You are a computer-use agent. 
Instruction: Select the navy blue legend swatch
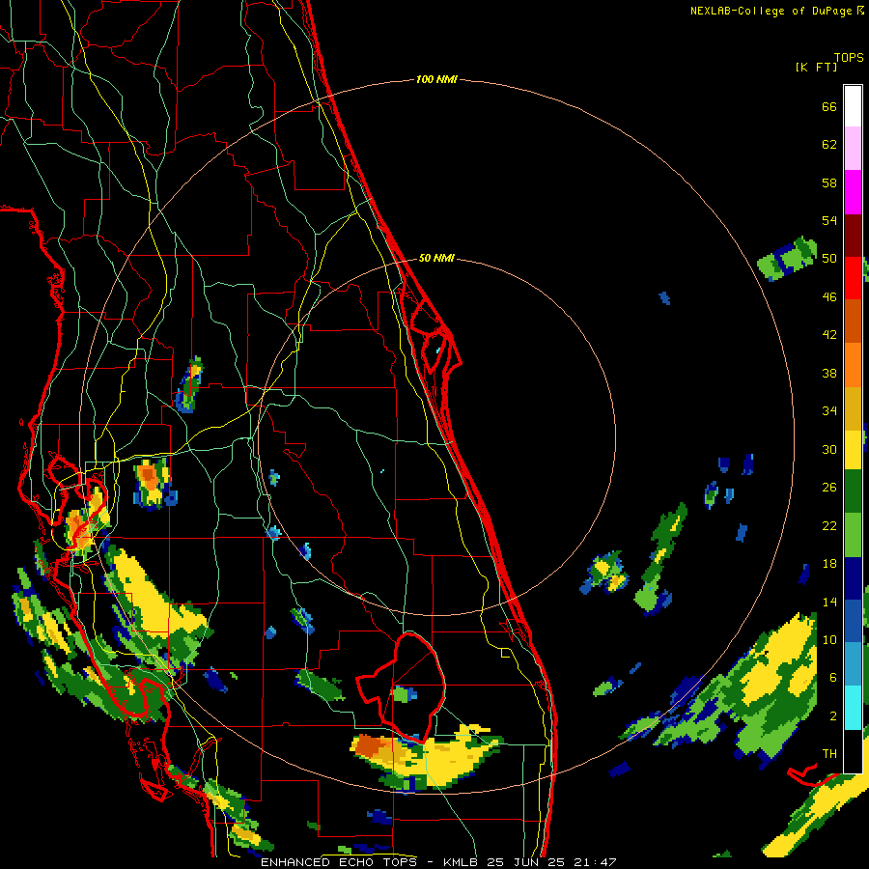[853, 578]
